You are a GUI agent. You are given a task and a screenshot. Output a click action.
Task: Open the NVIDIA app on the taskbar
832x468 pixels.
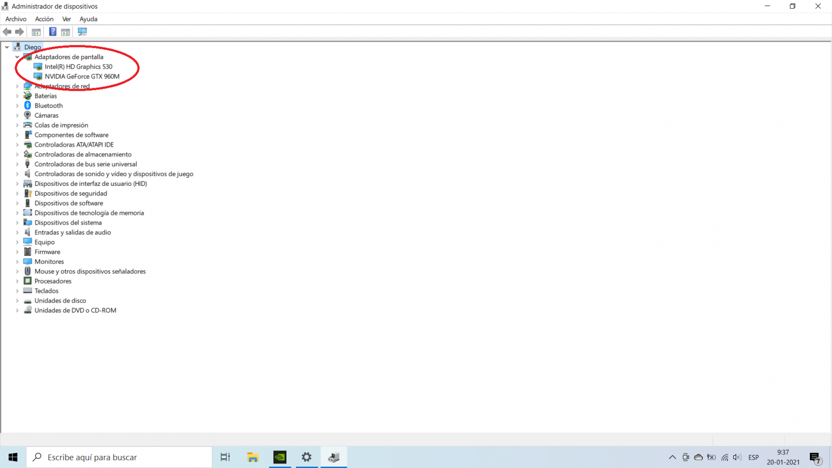pos(280,457)
